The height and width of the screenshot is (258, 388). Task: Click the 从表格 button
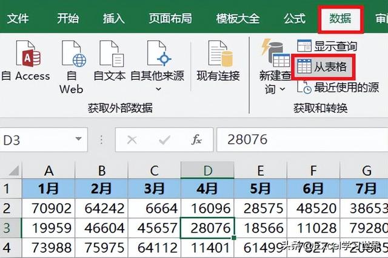323,66
